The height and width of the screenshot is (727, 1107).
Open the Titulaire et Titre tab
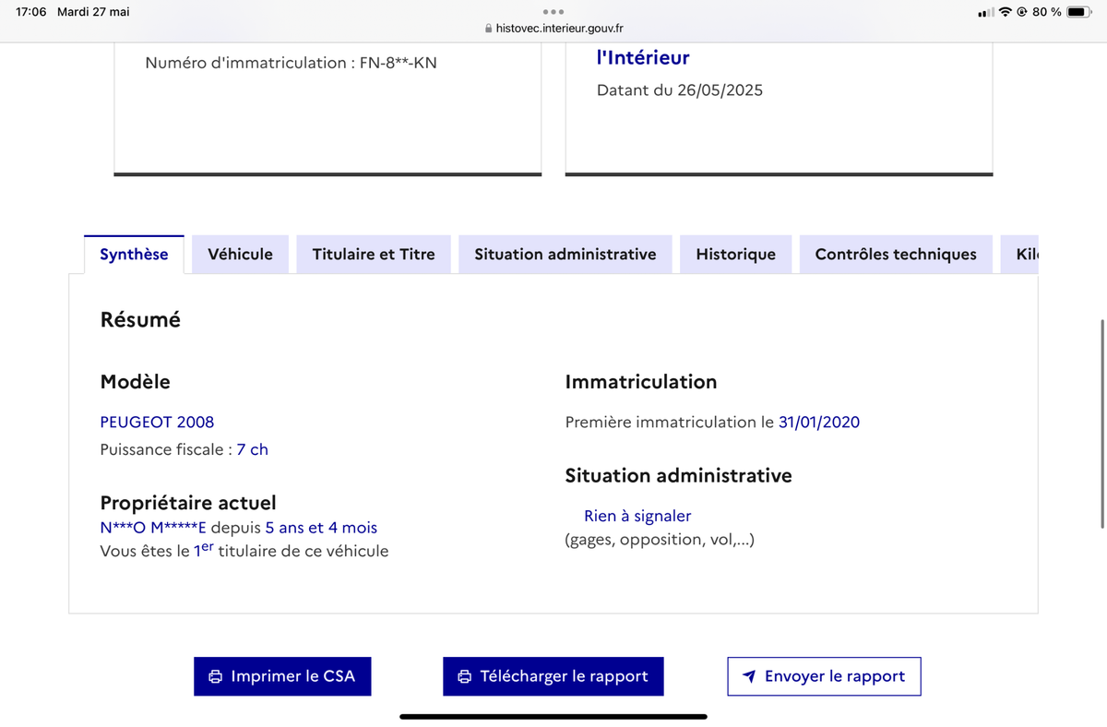(x=374, y=255)
